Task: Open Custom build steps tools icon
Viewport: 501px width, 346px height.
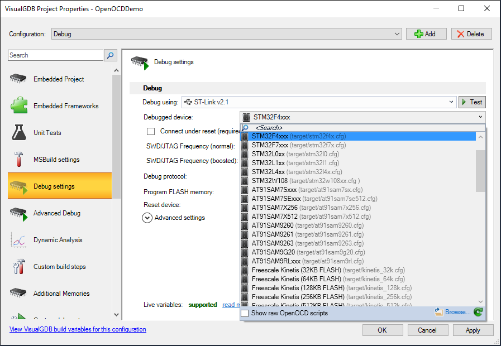Action: pos(19,267)
